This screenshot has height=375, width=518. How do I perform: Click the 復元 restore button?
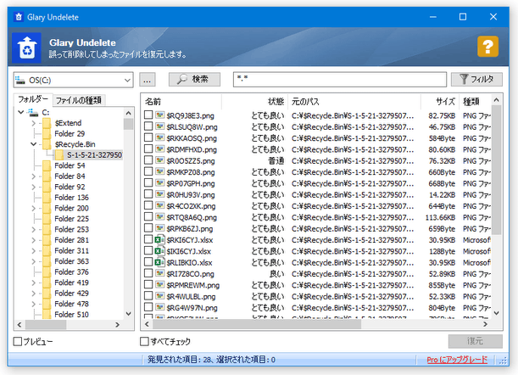[476, 341]
